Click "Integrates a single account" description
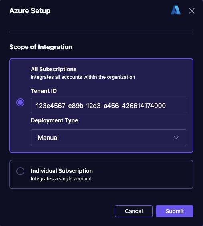This screenshot has width=203, height=226. tap(61, 179)
